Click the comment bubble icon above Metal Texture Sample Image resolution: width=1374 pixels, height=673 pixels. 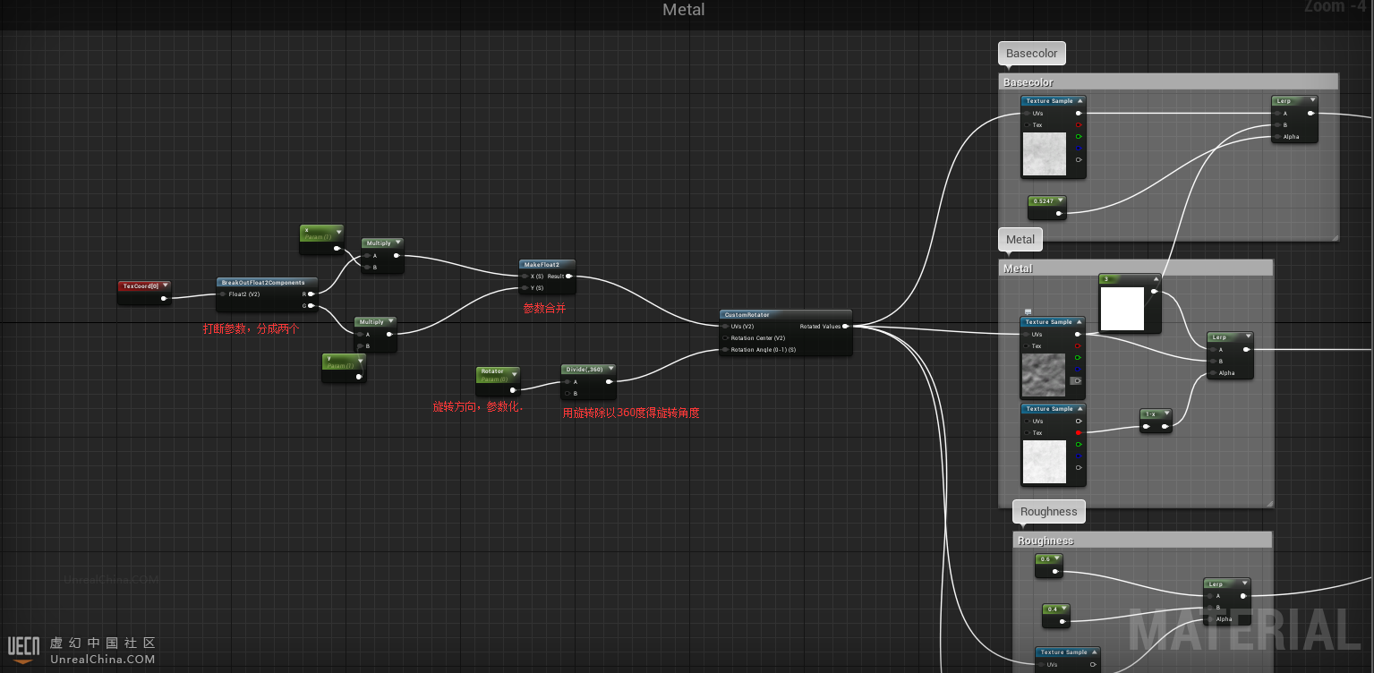coord(1028,311)
